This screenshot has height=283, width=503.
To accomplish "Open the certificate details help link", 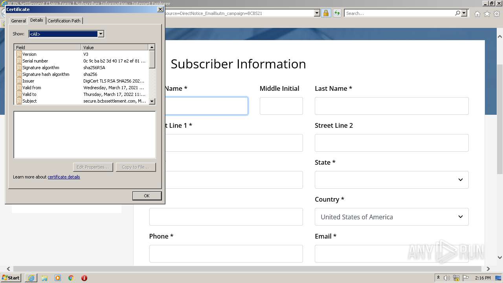I will click(x=64, y=177).
